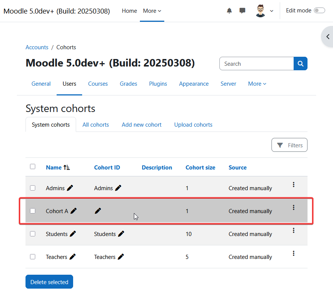Open actions kebab menu for Admins row
The height and width of the screenshot is (292, 333).
click(294, 185)
